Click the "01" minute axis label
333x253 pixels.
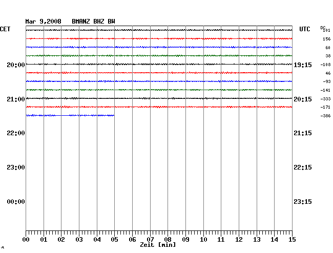[x=44, y=240]
